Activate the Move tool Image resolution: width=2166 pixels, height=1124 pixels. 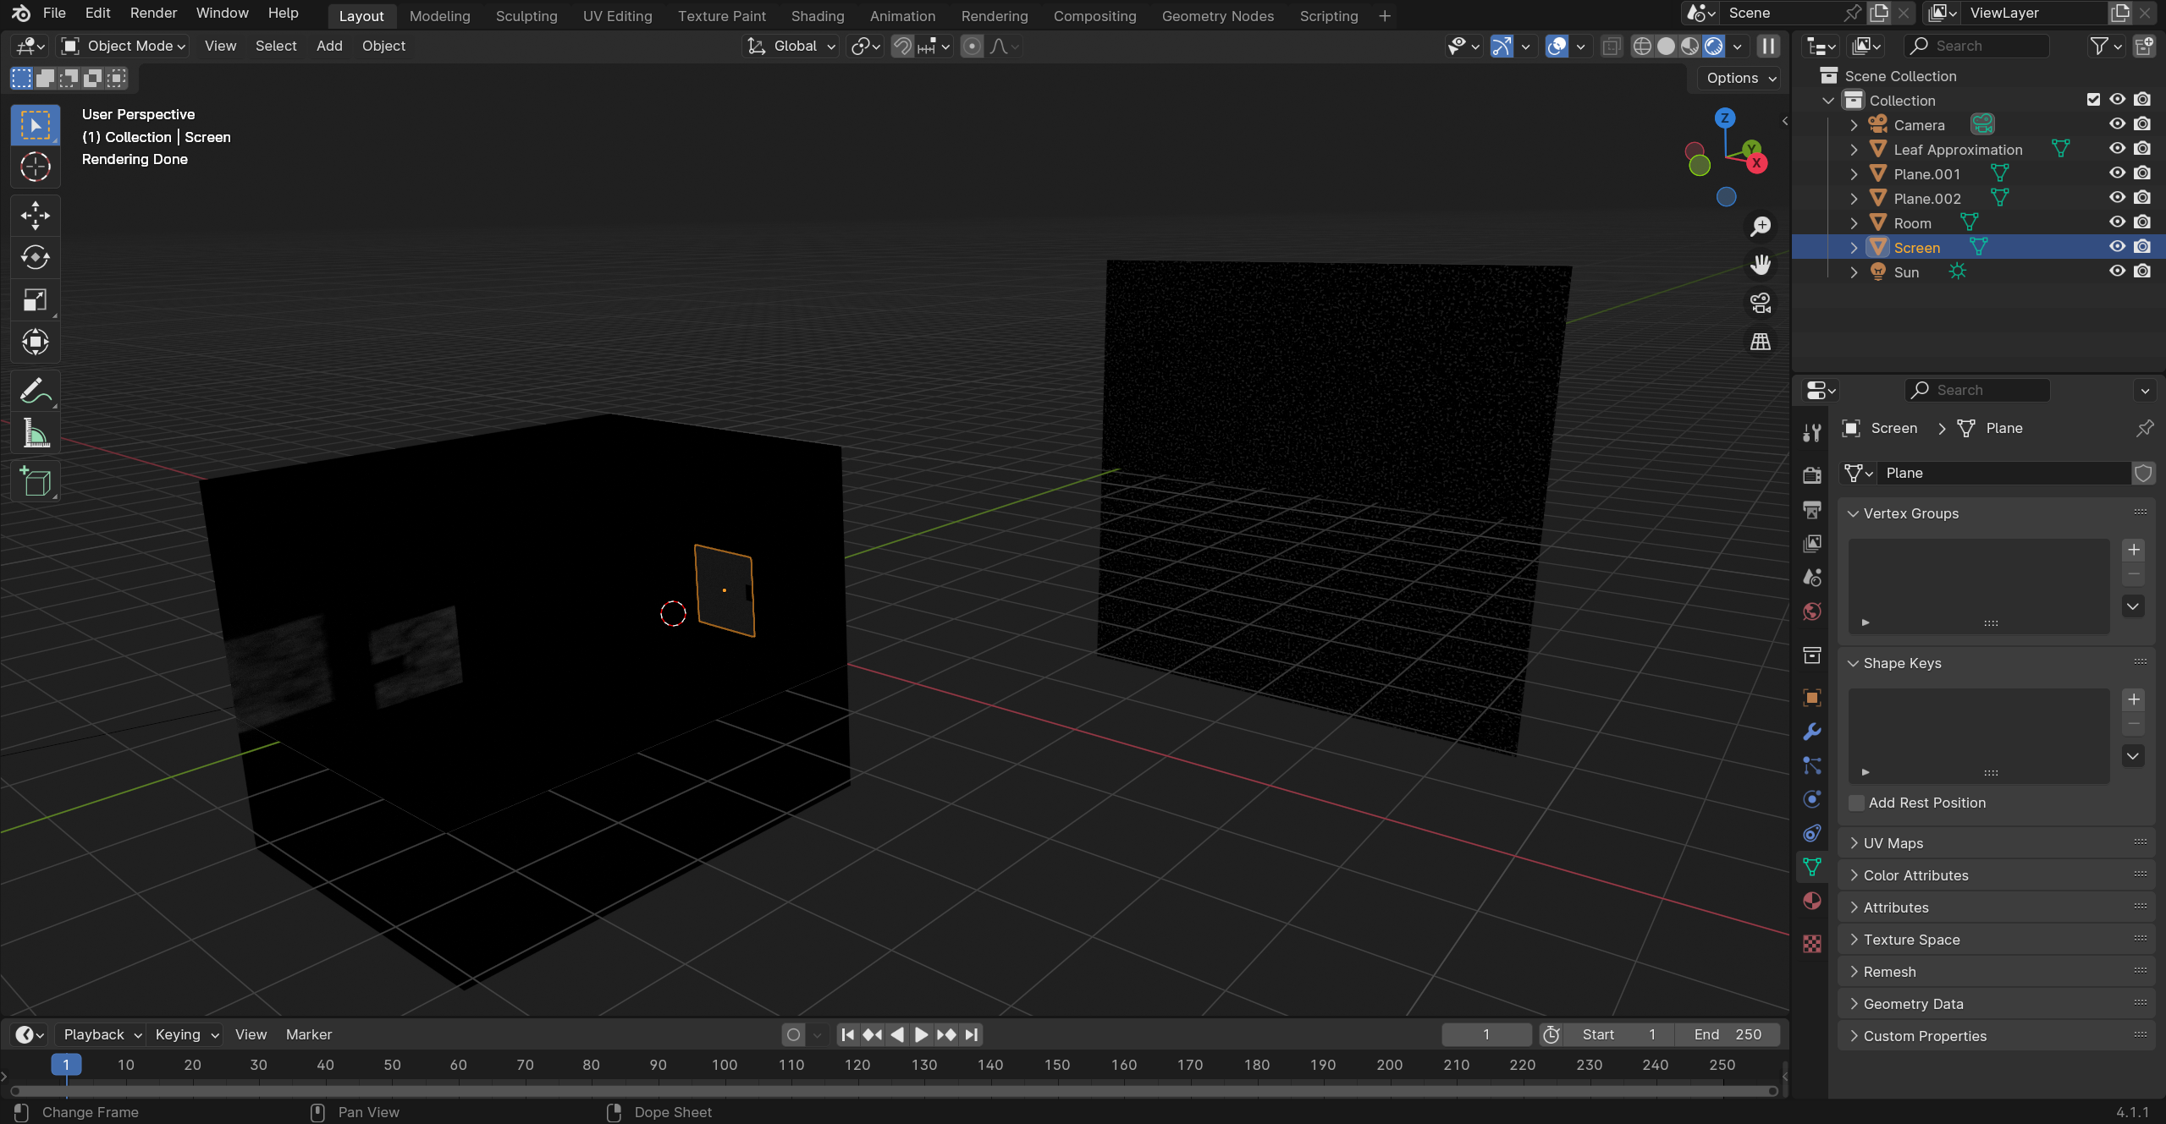point(35,216)
